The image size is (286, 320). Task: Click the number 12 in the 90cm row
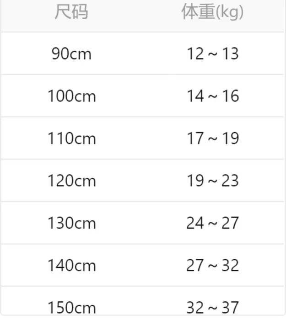pyautogui.click(x=195, y=54)
